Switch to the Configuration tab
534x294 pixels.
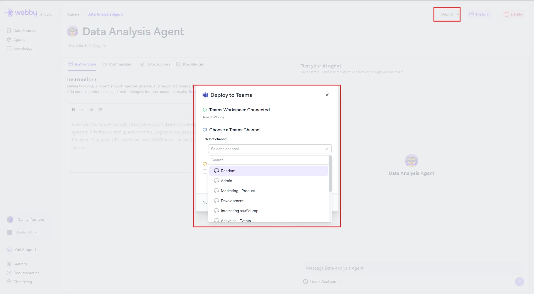tap(118, 64)
